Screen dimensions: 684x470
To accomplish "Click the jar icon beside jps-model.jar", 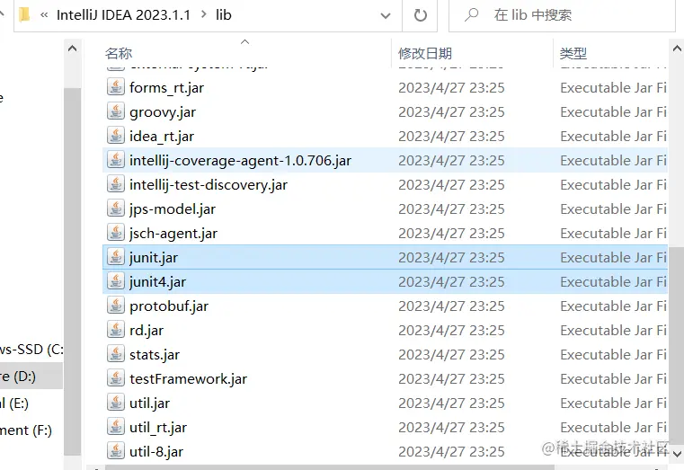I will pyautogui.click(x=116, y=208).
